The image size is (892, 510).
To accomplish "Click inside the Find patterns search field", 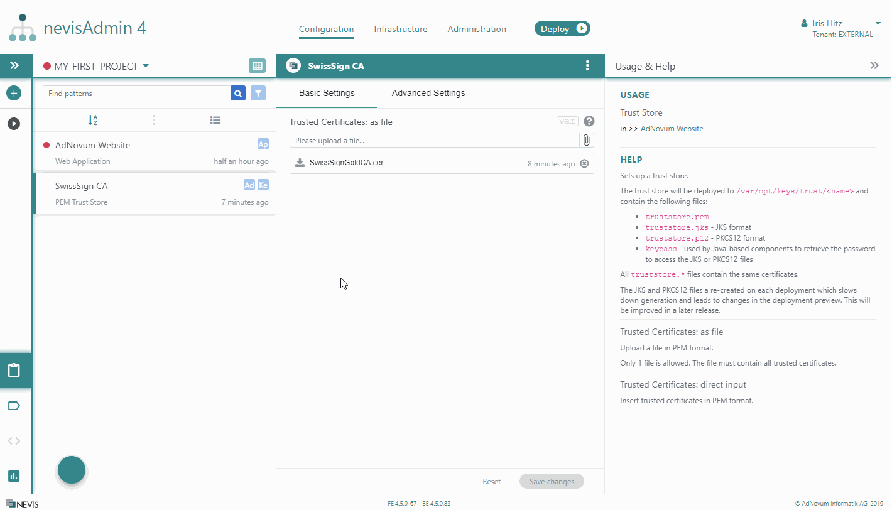I will point(136,94).
